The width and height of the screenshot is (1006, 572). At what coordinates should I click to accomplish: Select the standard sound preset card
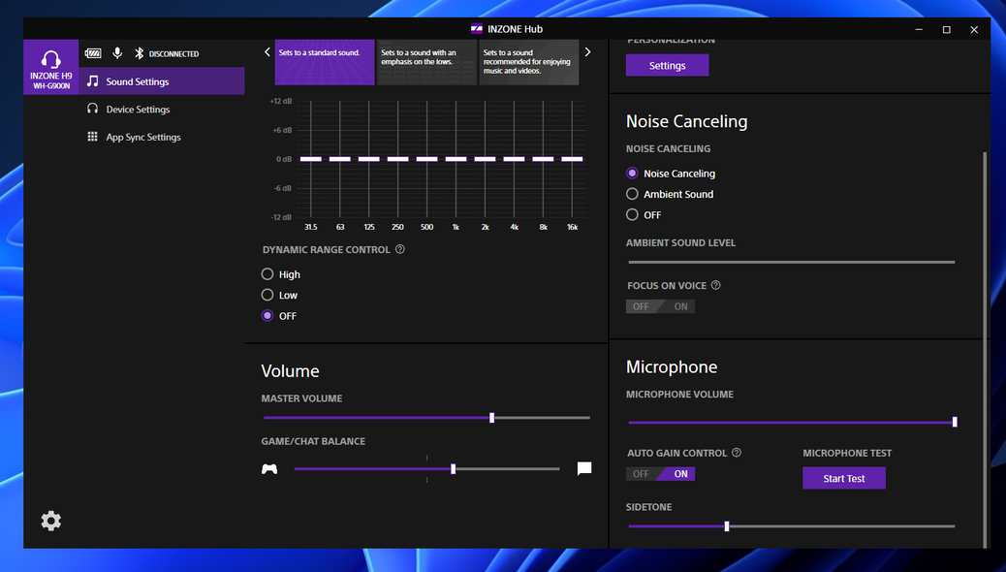tap(325, 62)
